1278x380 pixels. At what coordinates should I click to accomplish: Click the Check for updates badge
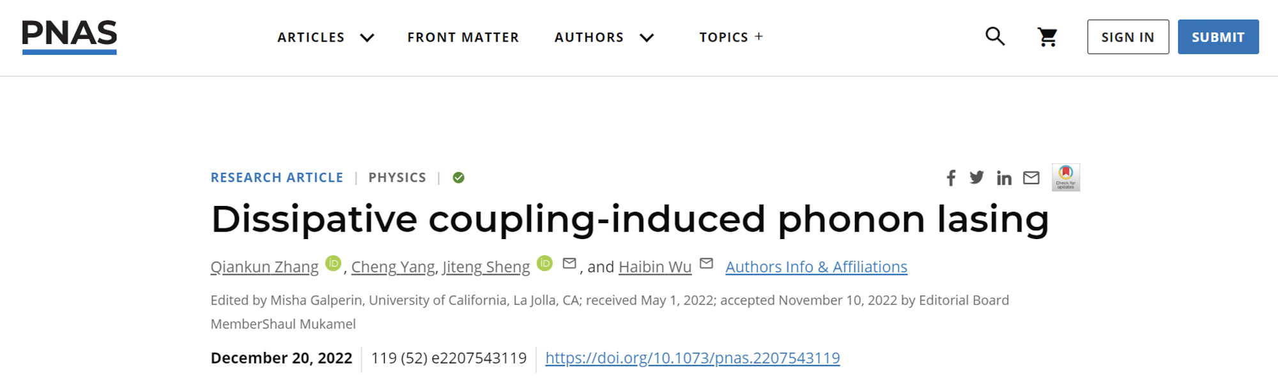coord(1066,177)
